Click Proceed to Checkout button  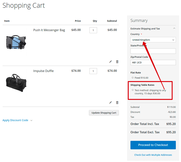[153, 145]
